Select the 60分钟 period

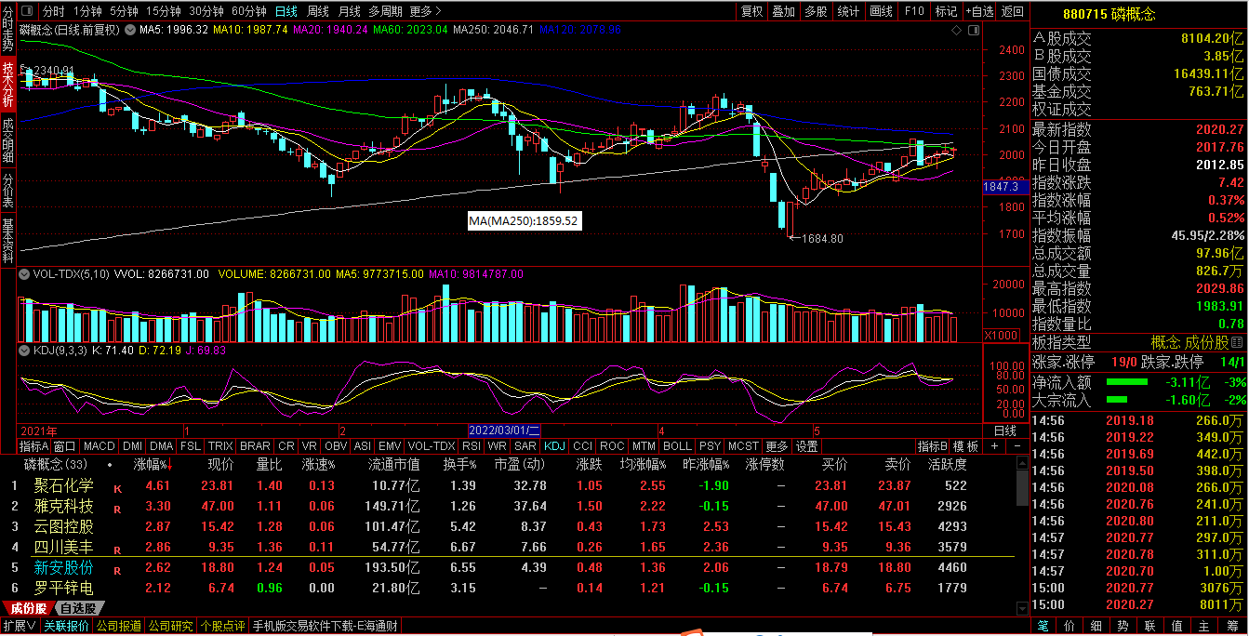click(249, 11)
